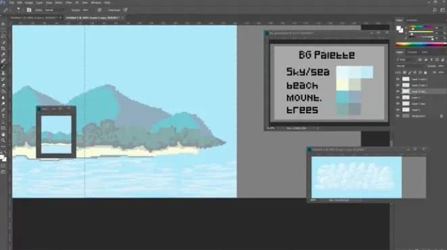Select the Horizontal Type tool
Image resolution: width=447 pixels, height=250 pixels.
pos(3,116)
